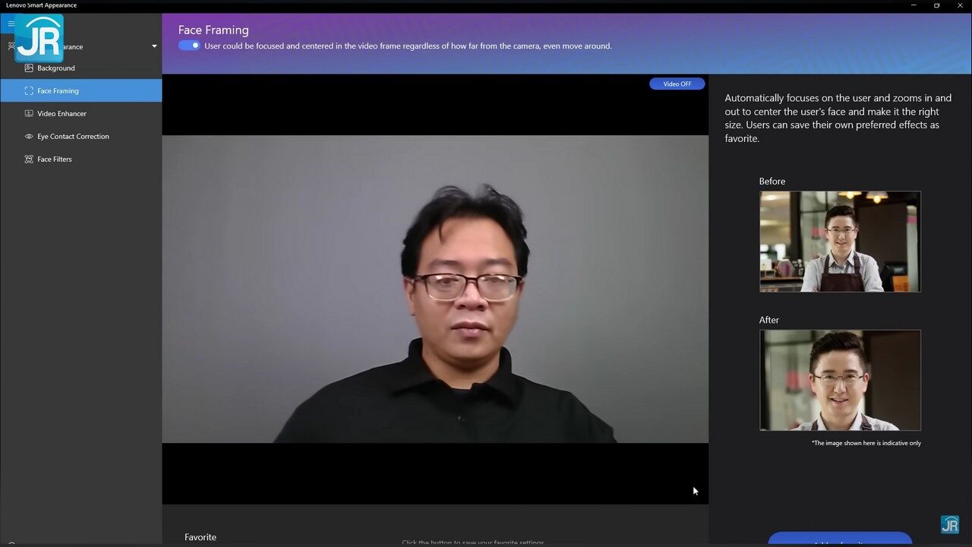Click the hamburger menu icon top left
This screenshot has height=547, width=972.
[x=11, y=23]
